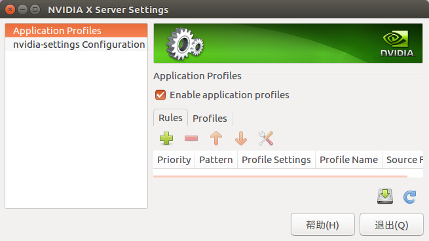Select the Rules tab
The width and height of the screenshot is (429, 241).
point(170,118)
